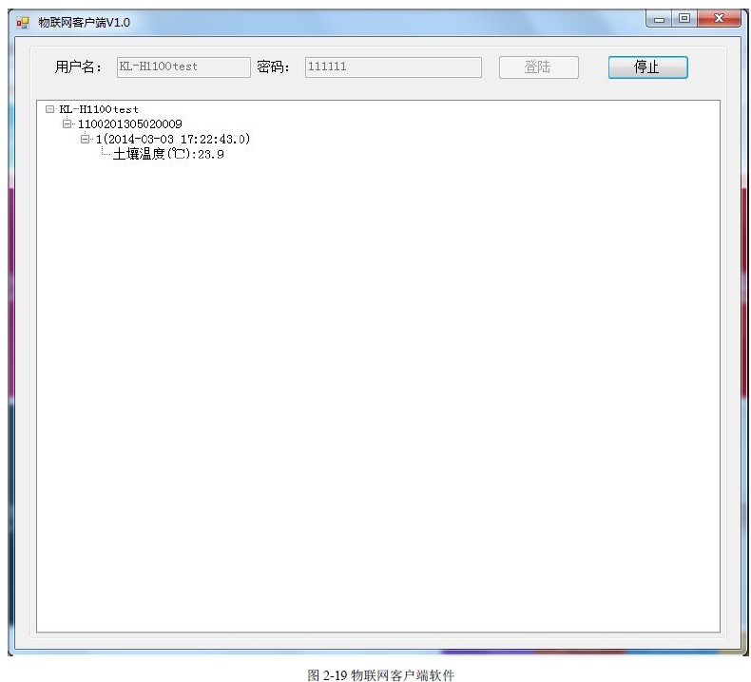This screenshot has width=751, height=682.
Task: Collapse the KL-H1100test root node
Action: click(x=50, y=109)
